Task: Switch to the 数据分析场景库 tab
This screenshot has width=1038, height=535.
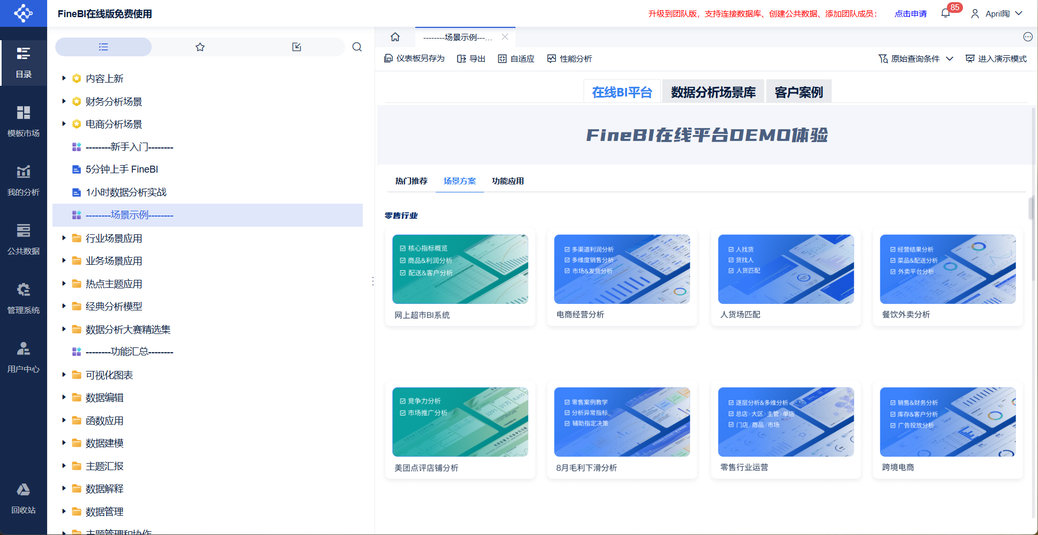Action: (713, 92)
